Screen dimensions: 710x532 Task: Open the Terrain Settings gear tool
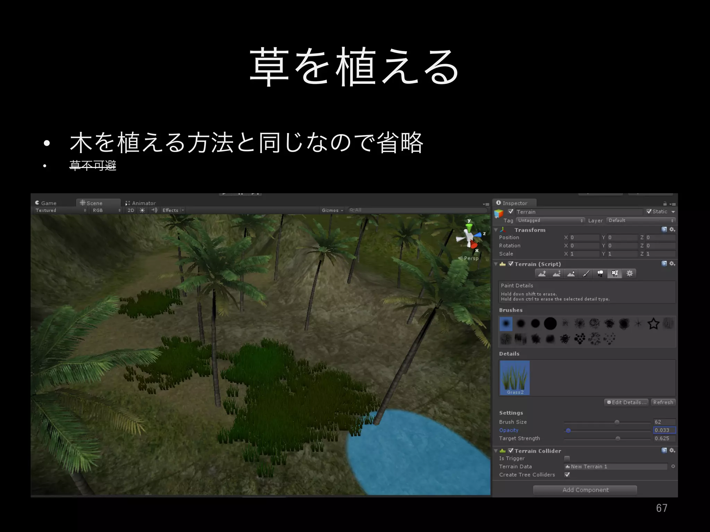(x=630, y=274)
